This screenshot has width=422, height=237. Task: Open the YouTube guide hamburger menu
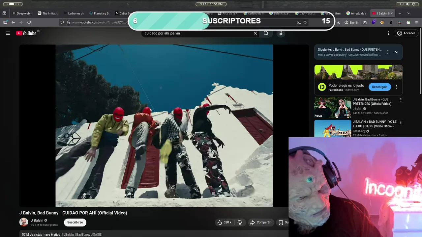tap(8, 33)
